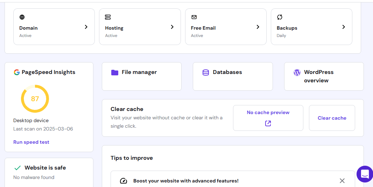Open the WordPress overview card
Image resolution: width=373 pixels, height=187 pixels.
click(x=324, y=76)
